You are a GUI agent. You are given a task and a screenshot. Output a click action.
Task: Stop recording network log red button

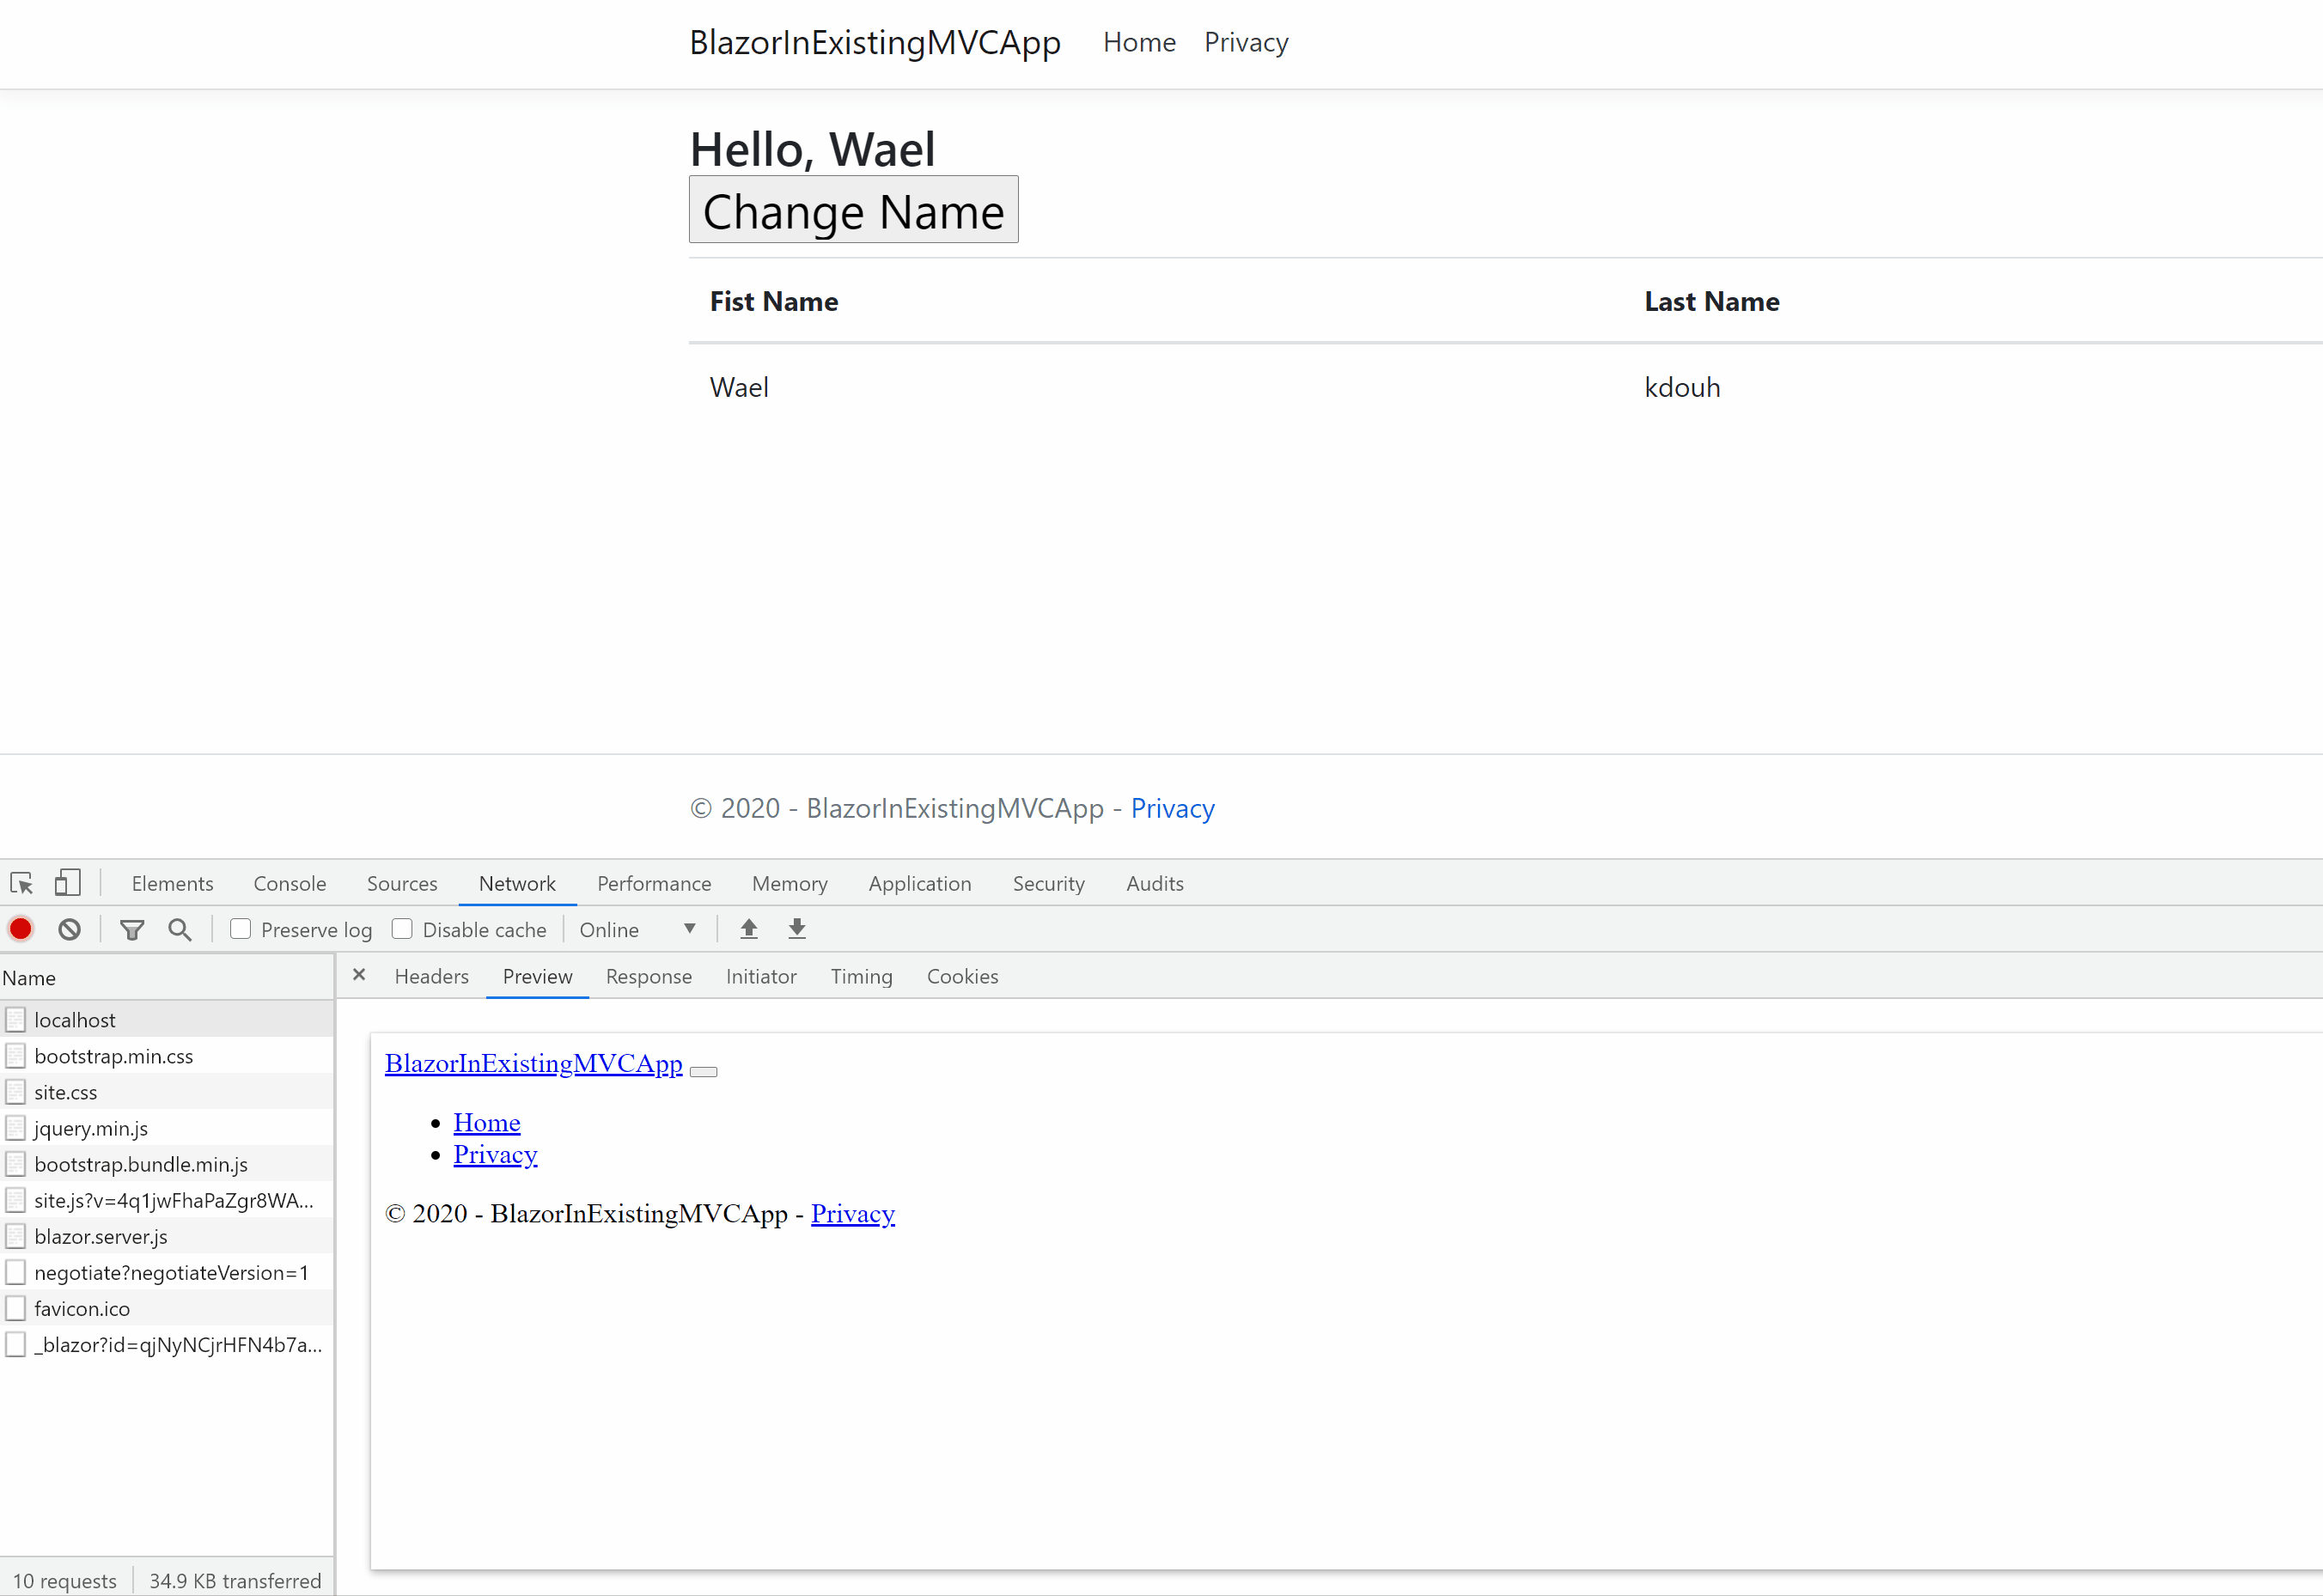pyautogui.click(x=21, y=930)
